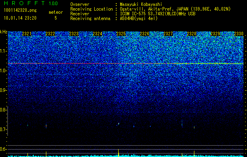
Task: Click the 2324 time label
Action: coord(97,34)
